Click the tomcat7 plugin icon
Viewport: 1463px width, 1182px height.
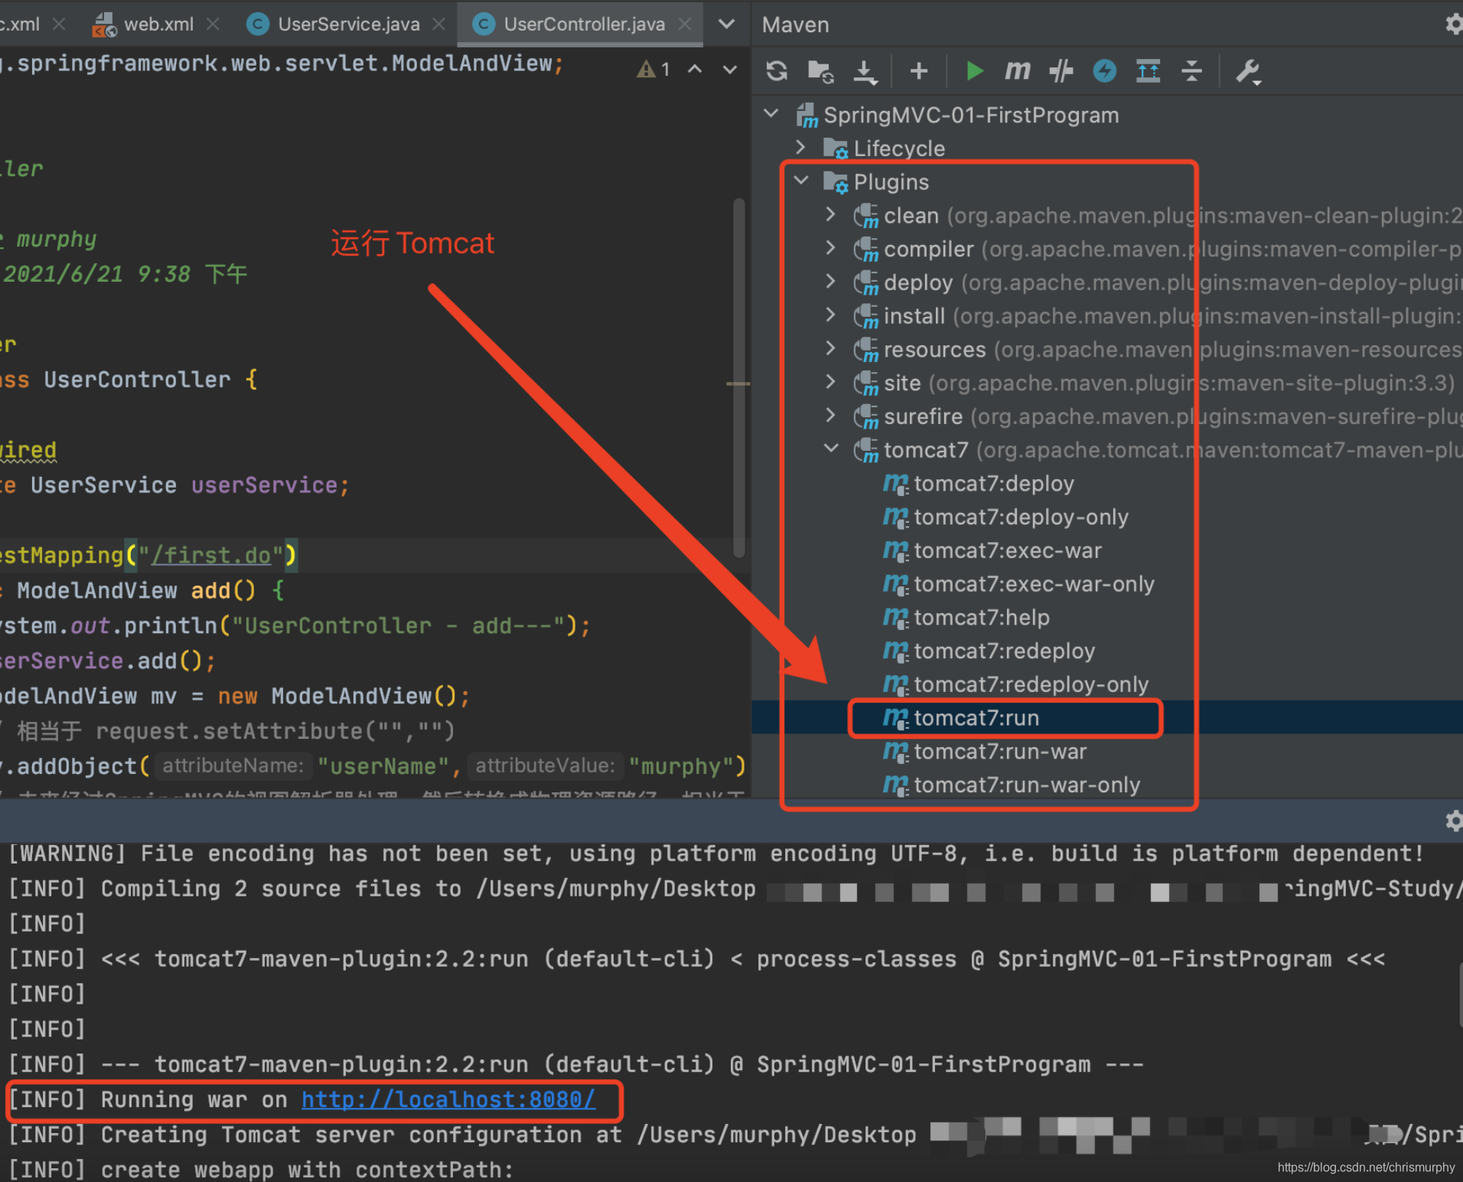866,450
